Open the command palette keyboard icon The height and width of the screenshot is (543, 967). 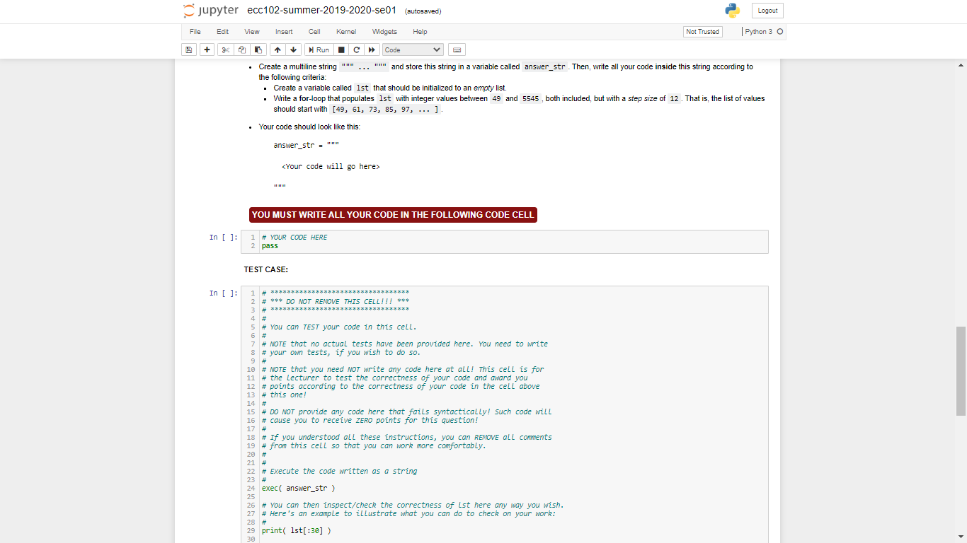click(456, 49)
